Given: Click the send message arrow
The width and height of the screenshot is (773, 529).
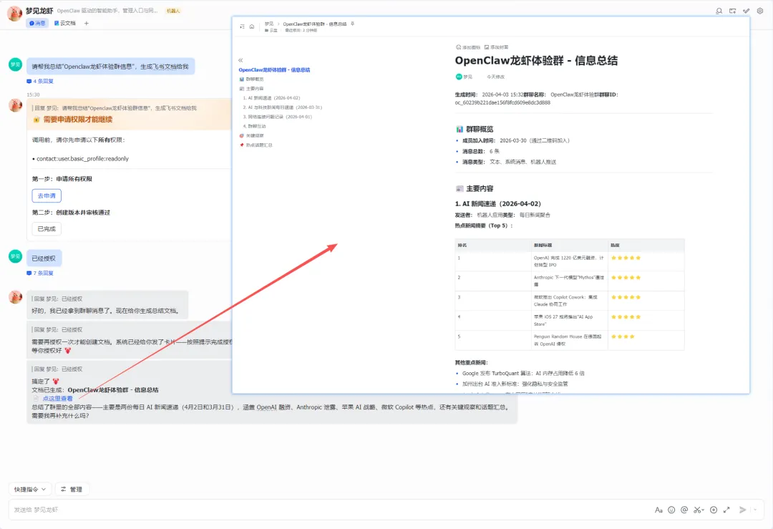Looking at the screenshot, I should point(742,510).
